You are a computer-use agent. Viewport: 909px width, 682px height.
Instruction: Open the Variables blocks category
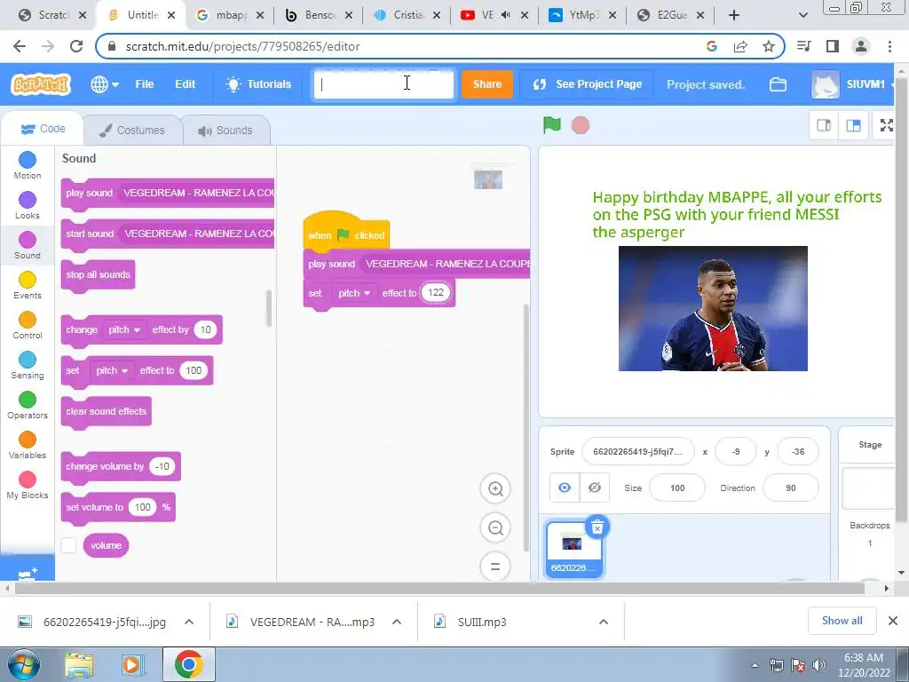click(28, 446)
